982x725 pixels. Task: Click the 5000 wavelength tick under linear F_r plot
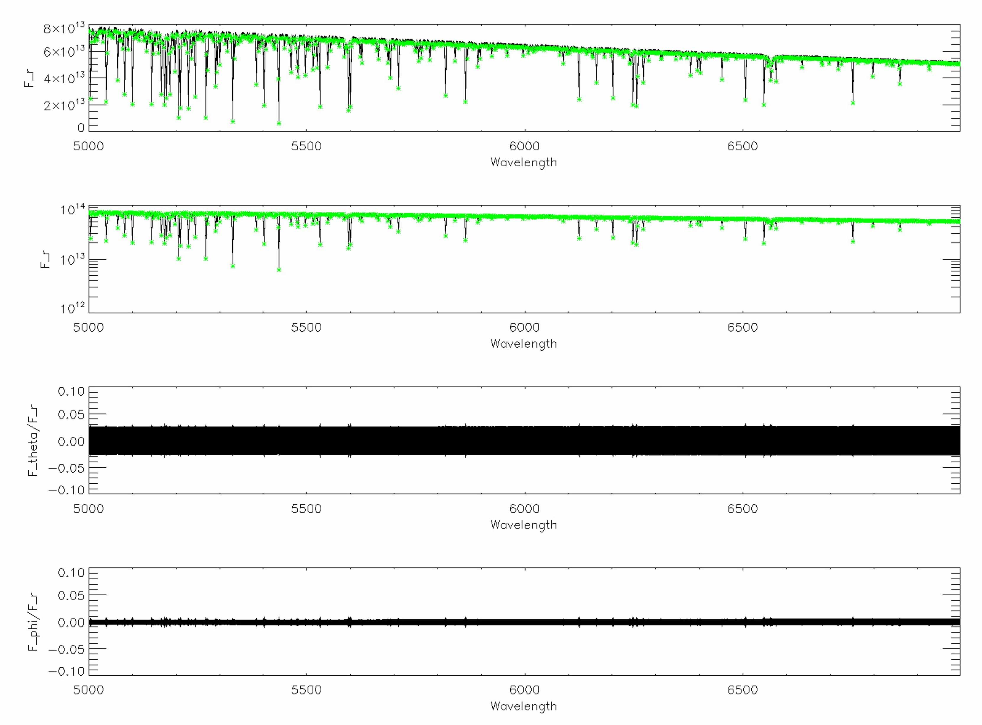click(x=89, y=146)
